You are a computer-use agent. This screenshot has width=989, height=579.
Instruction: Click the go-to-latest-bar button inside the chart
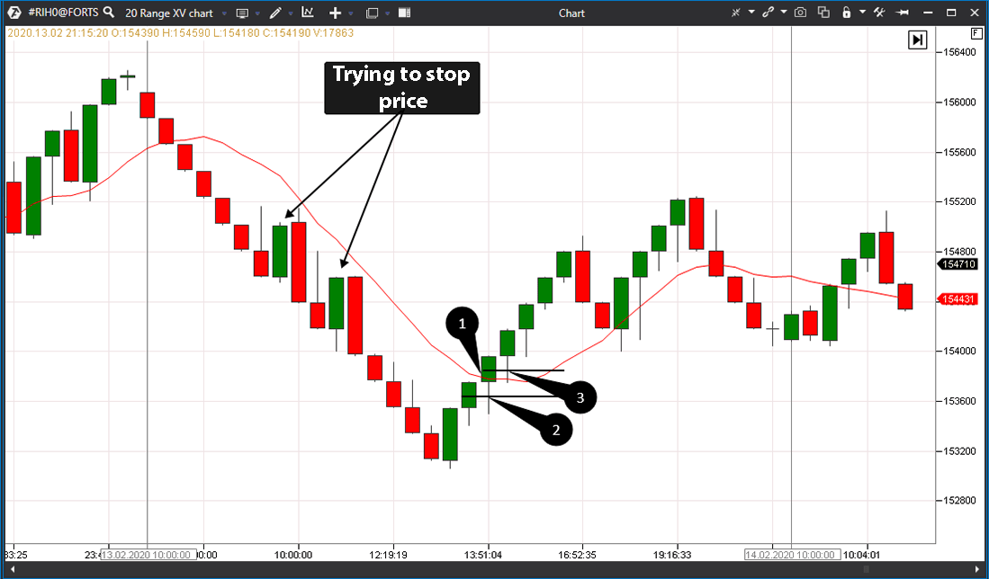point(917,40)
